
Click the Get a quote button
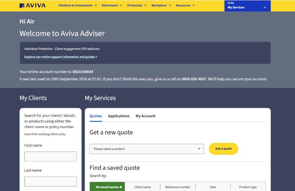point(223,149)
